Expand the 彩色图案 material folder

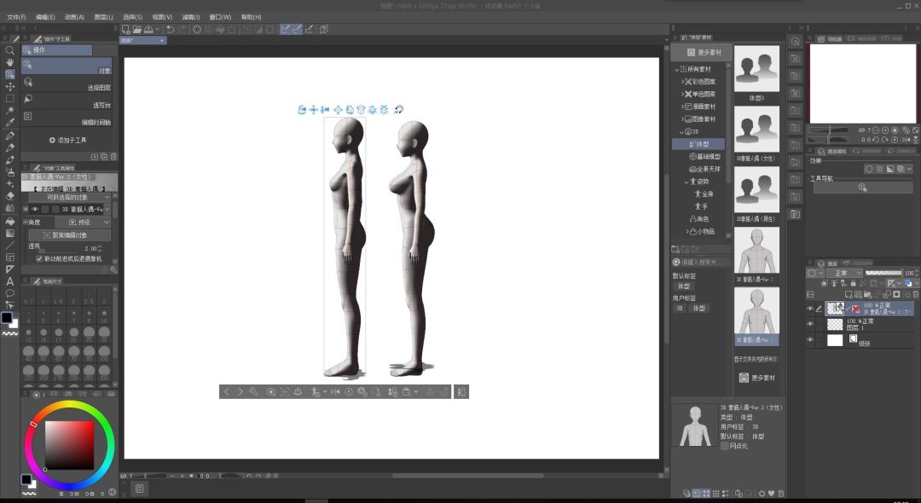point(682,82)
